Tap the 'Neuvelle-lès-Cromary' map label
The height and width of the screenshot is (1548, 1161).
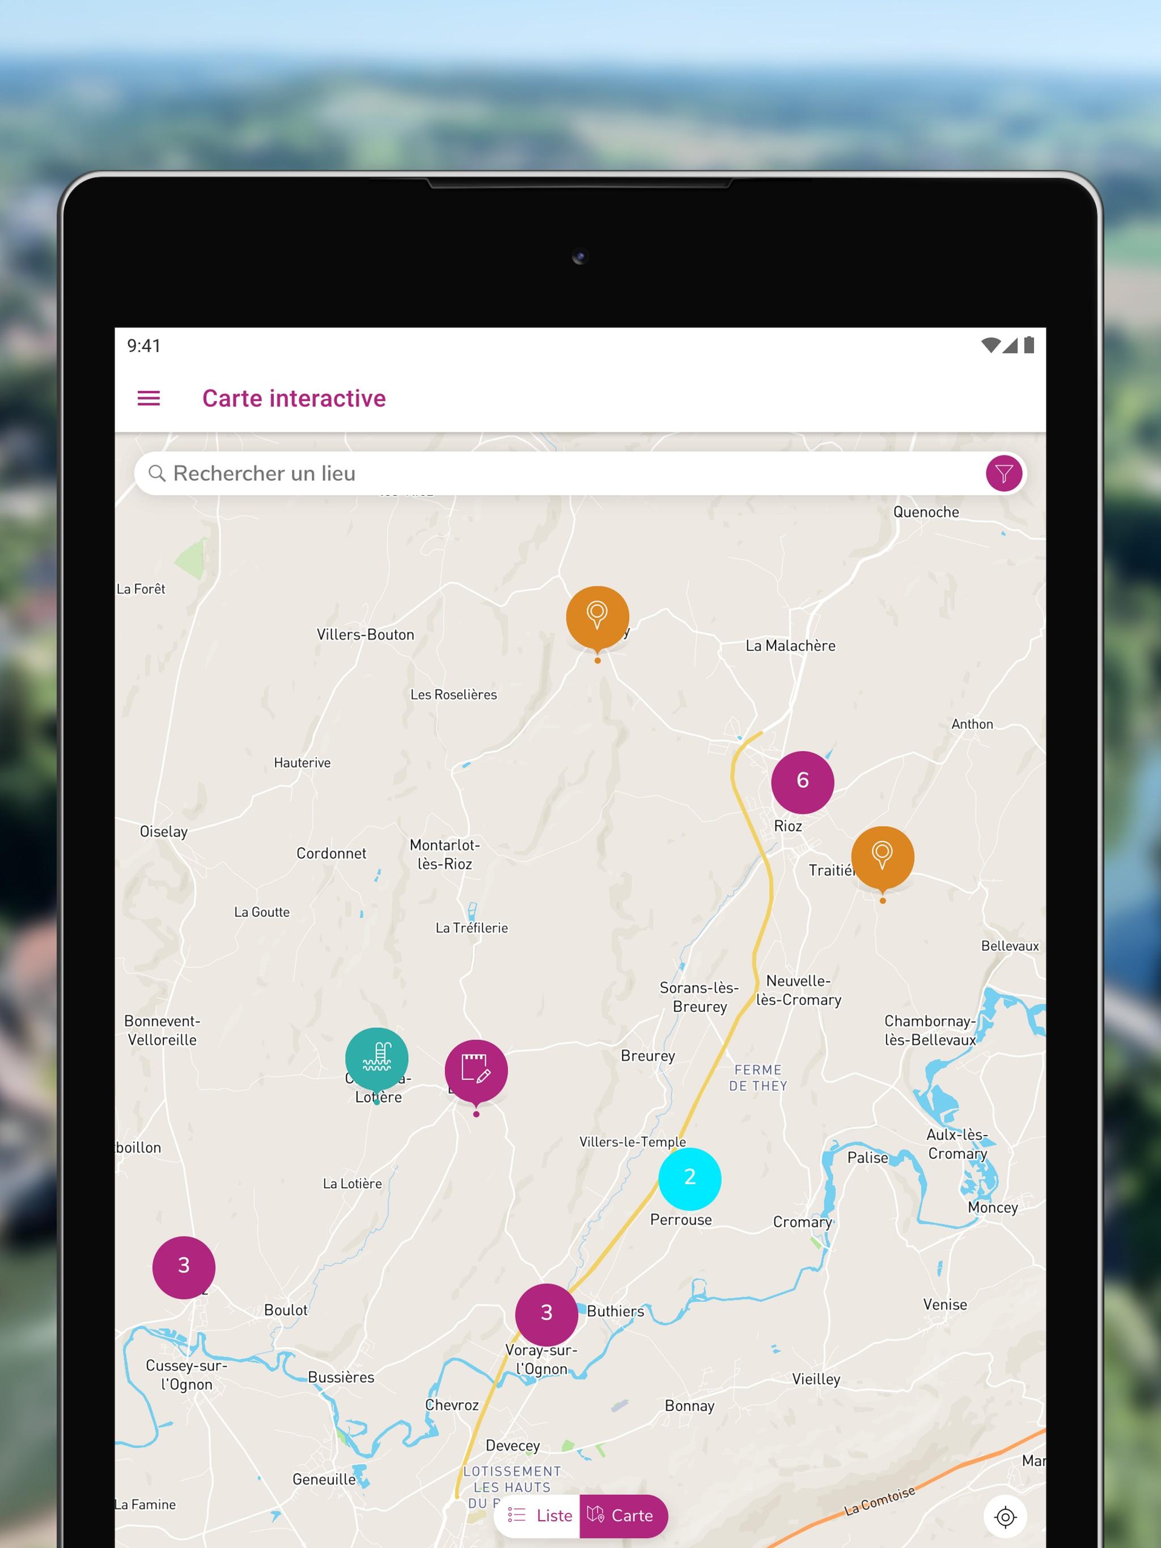(x=798, y=990)
